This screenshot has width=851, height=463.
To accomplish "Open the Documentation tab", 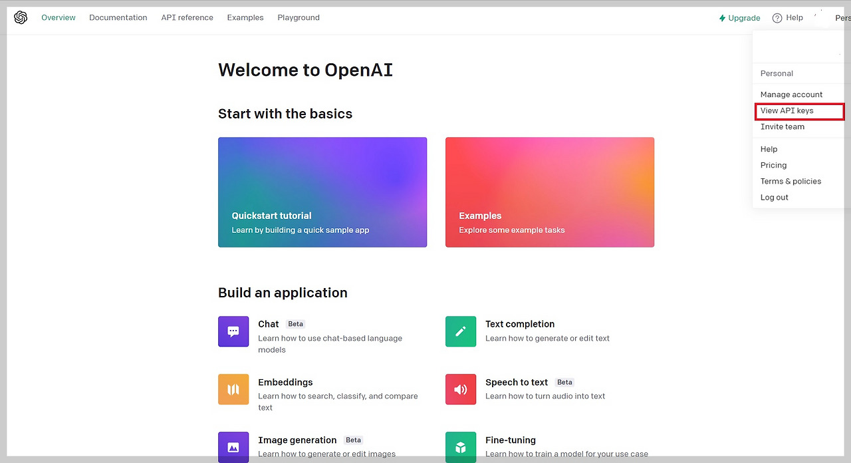I will [x=118, y=17].
